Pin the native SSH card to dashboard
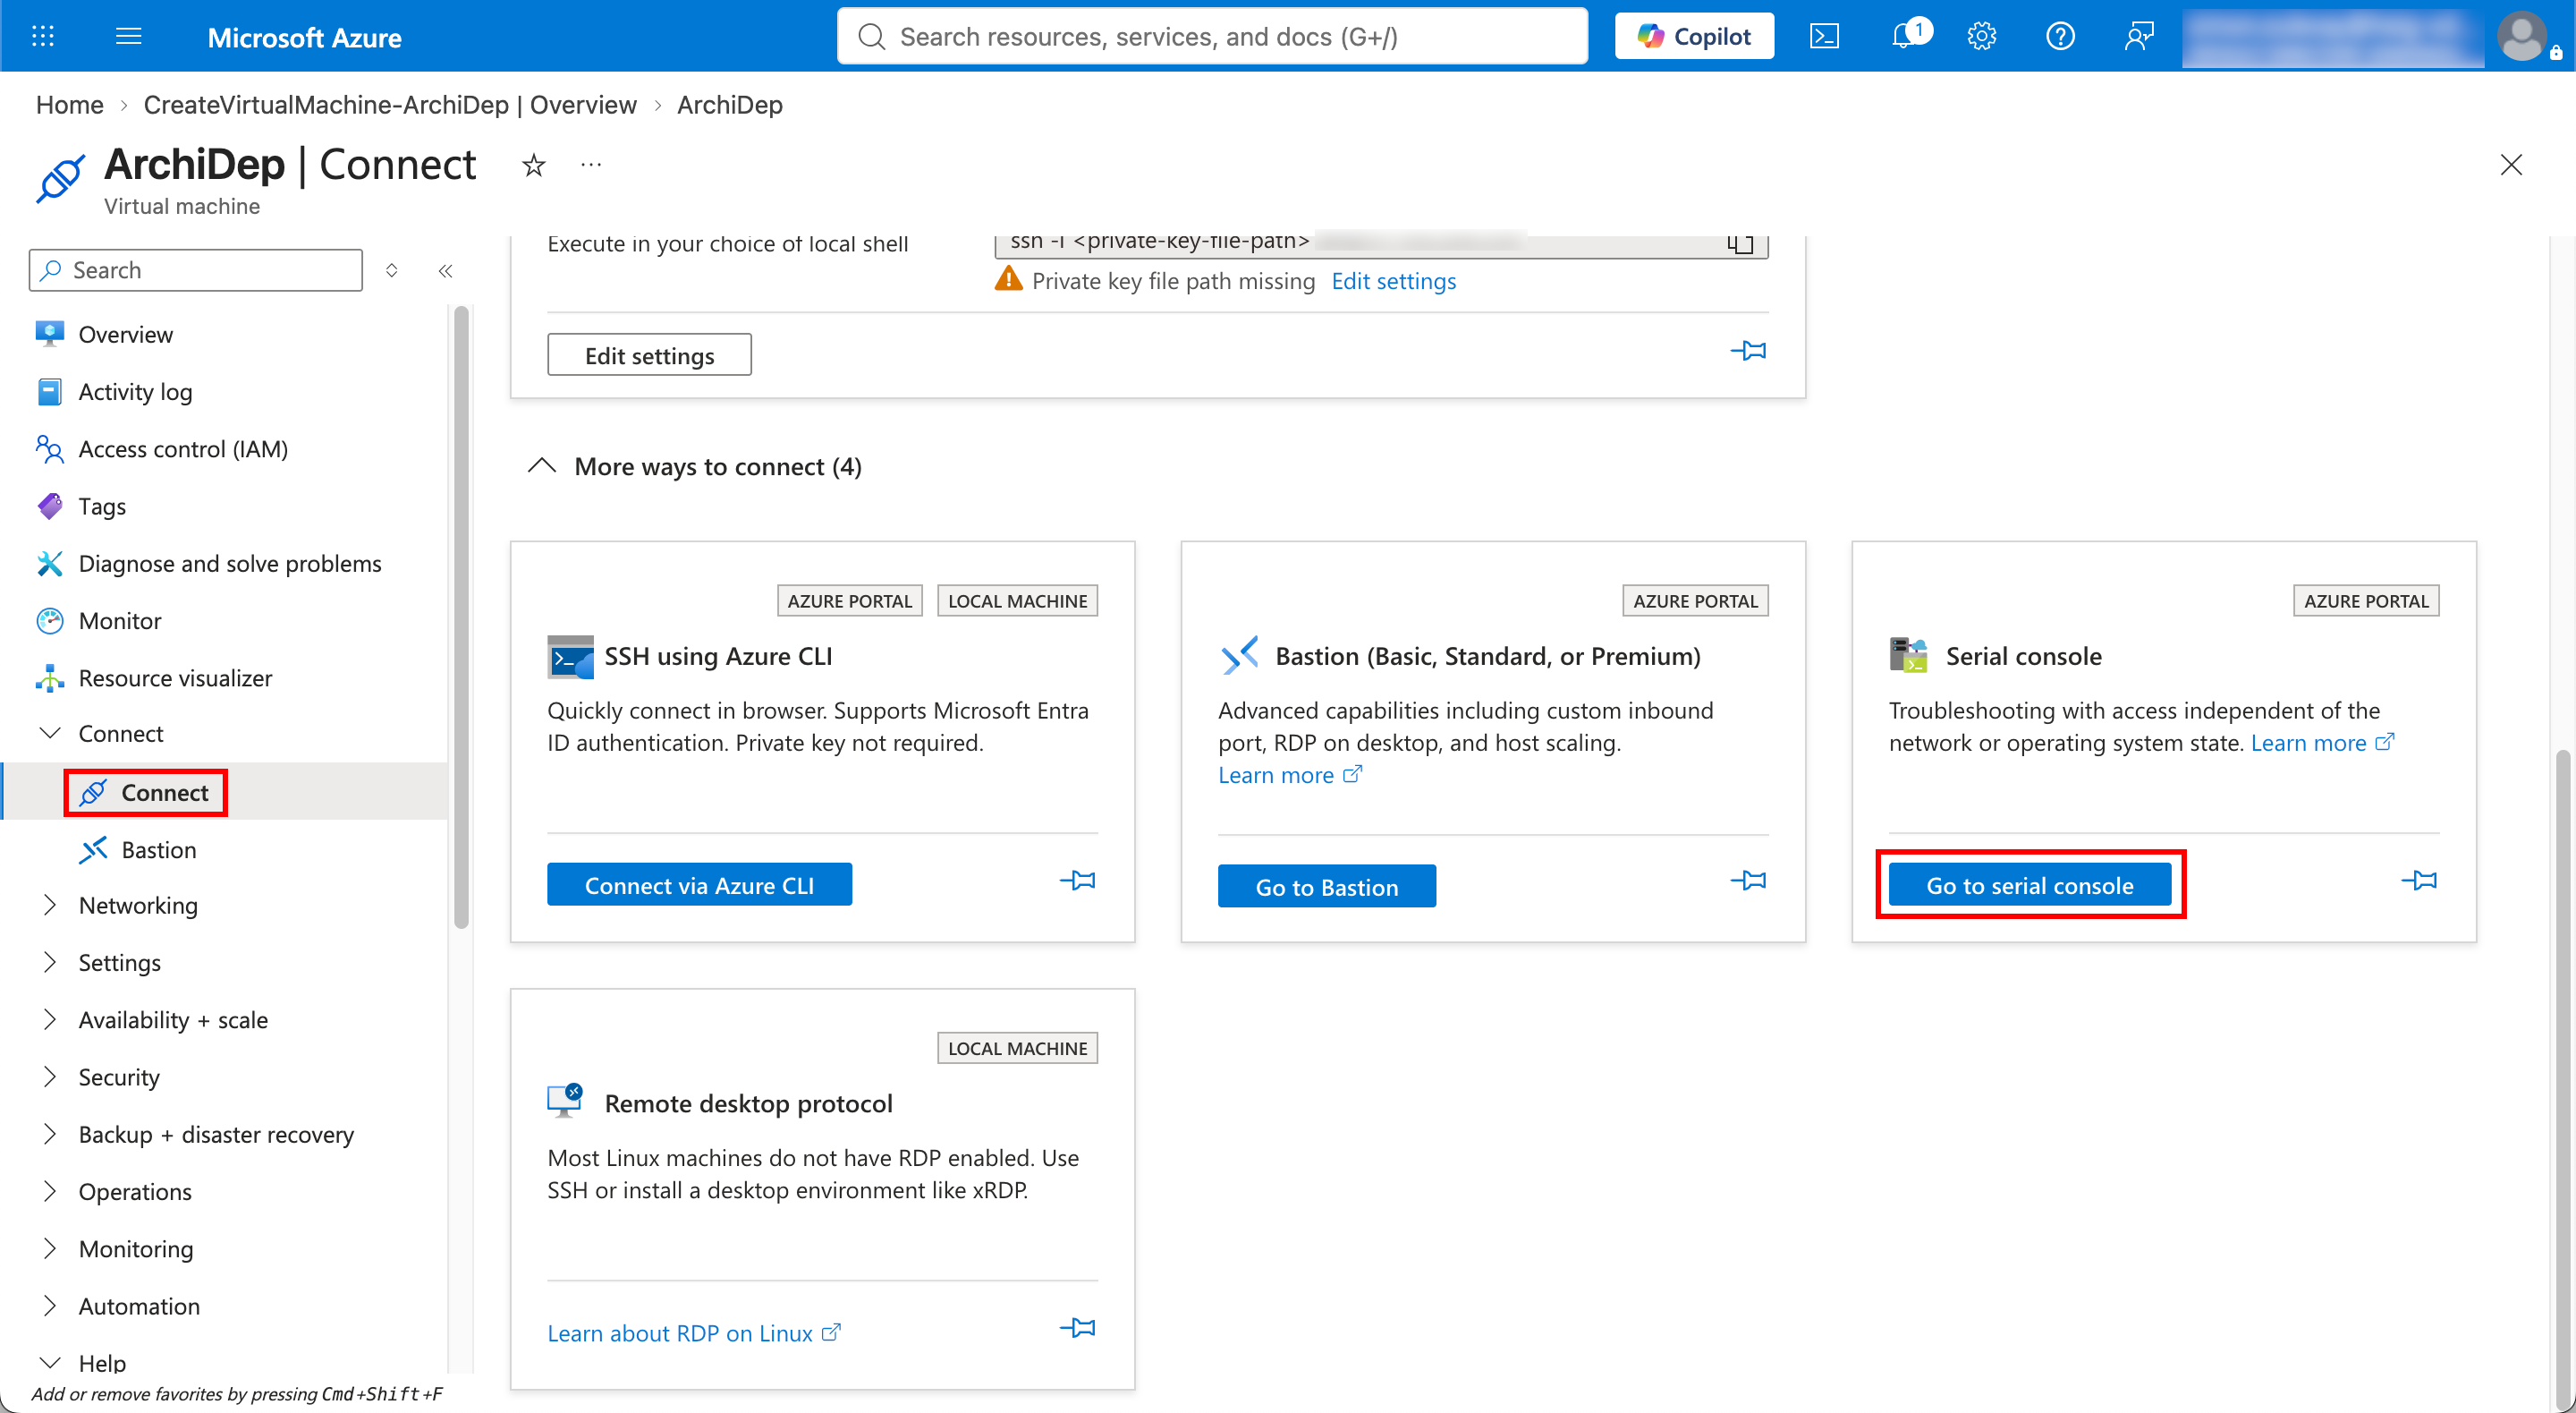This screenshot has height=1413, width=2576. 1748,350
